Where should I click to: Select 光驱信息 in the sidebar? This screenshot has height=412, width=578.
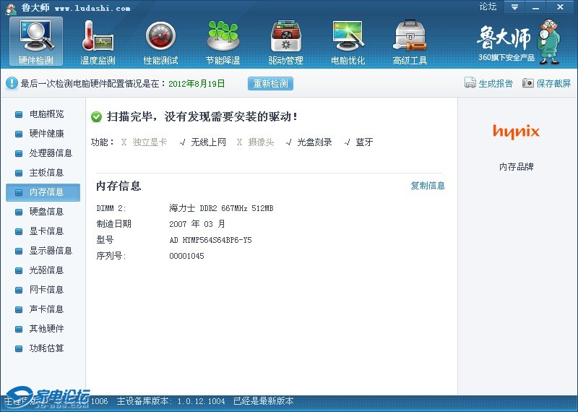tap(46, 270)
